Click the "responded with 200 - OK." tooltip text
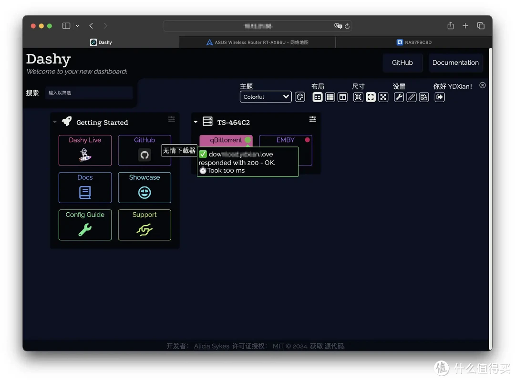The height and width of the screenshot is (381, 515). (237, 163)
